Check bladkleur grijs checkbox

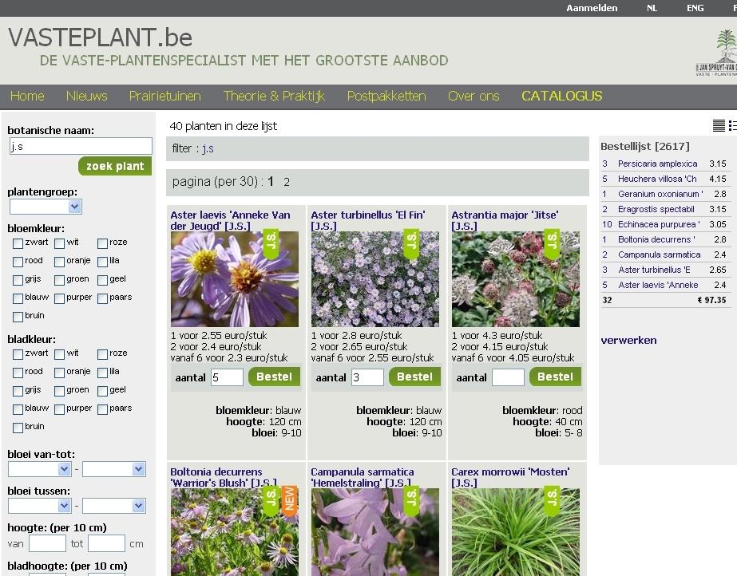[18, 391]
